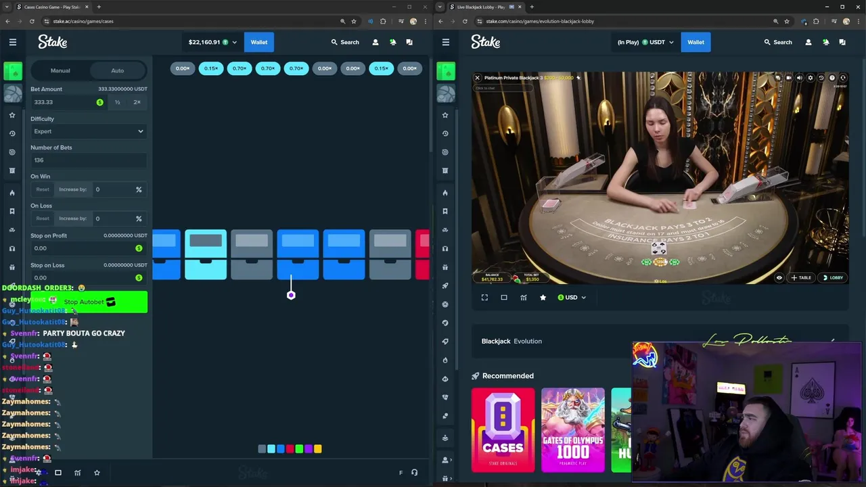Viewport: 866px width, 487px height.
Task: Open blackjack game history icon
Action: 821,78
